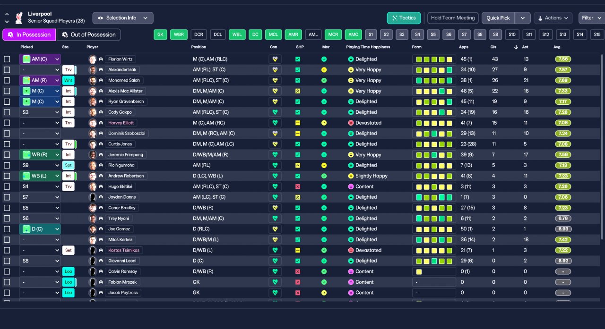
Task: Select the AMC position chip
Action: [x=353, y=34]
